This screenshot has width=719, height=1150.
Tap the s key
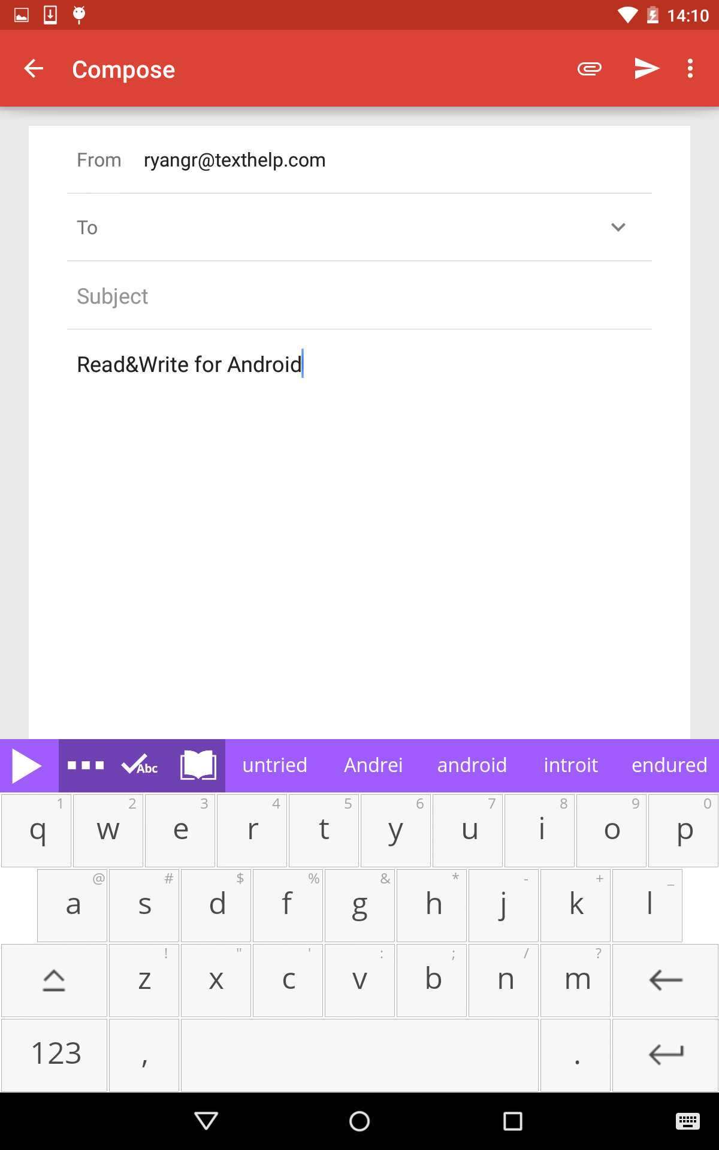tap(144, 905)
